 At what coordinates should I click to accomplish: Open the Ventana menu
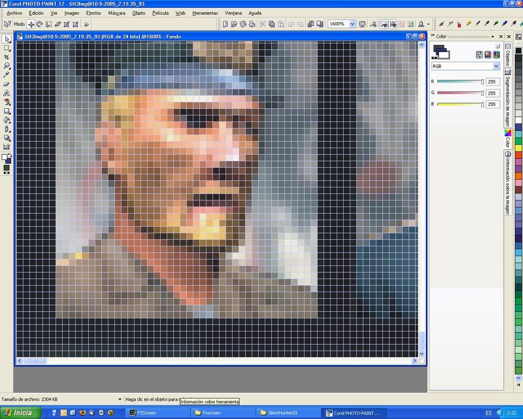(x=233, y=13)
